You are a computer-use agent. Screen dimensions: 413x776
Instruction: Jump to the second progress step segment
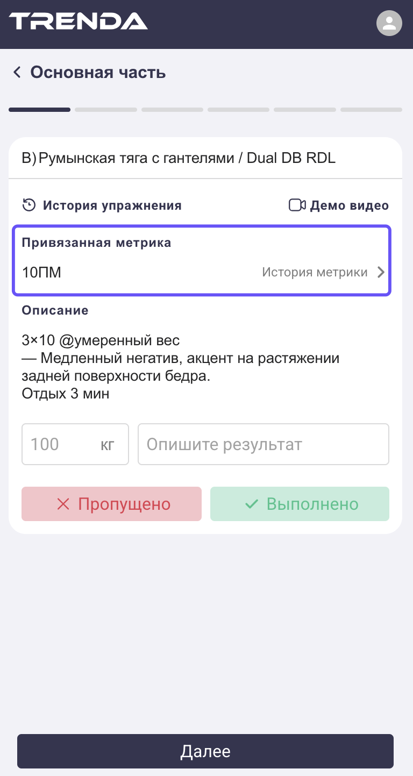pos(106,110)
